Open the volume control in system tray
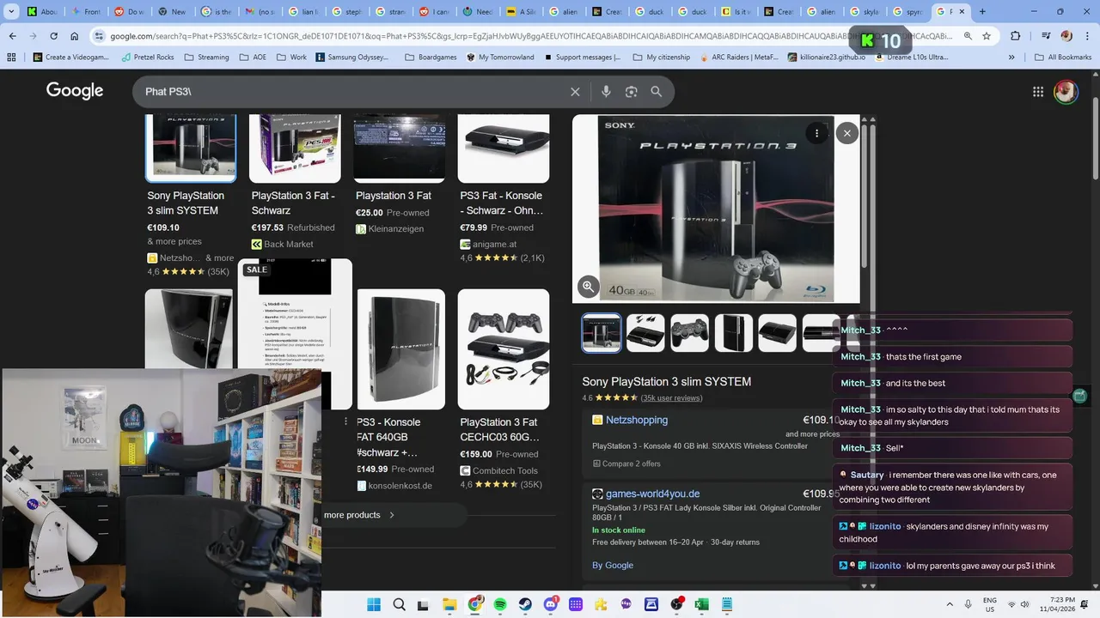This screenshot has width=1100, height=618. (1024, 604)
